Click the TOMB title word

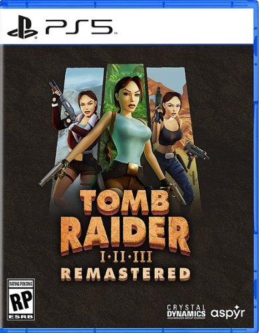pos(125,202)
